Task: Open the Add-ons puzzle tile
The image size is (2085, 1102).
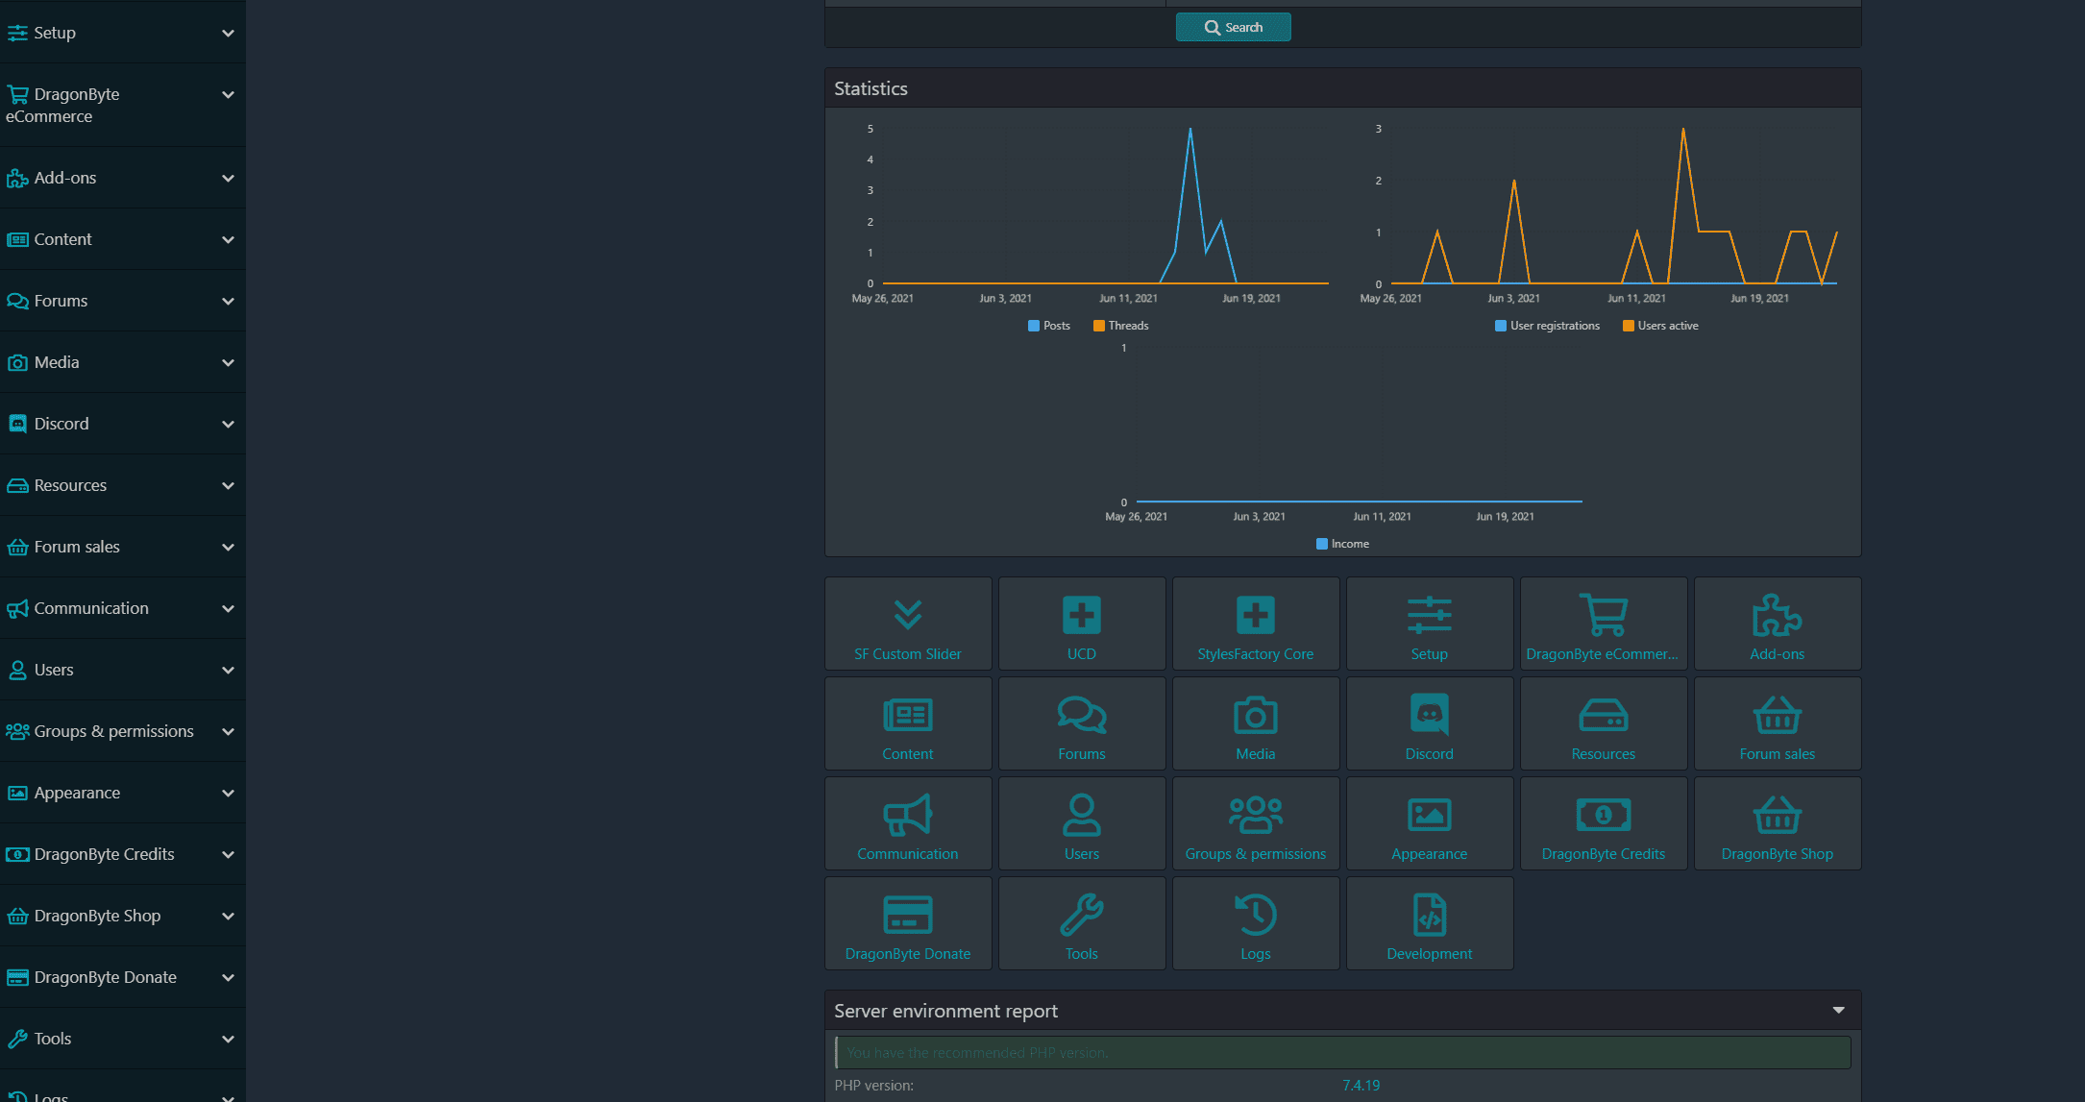Action: [1778, 624]
